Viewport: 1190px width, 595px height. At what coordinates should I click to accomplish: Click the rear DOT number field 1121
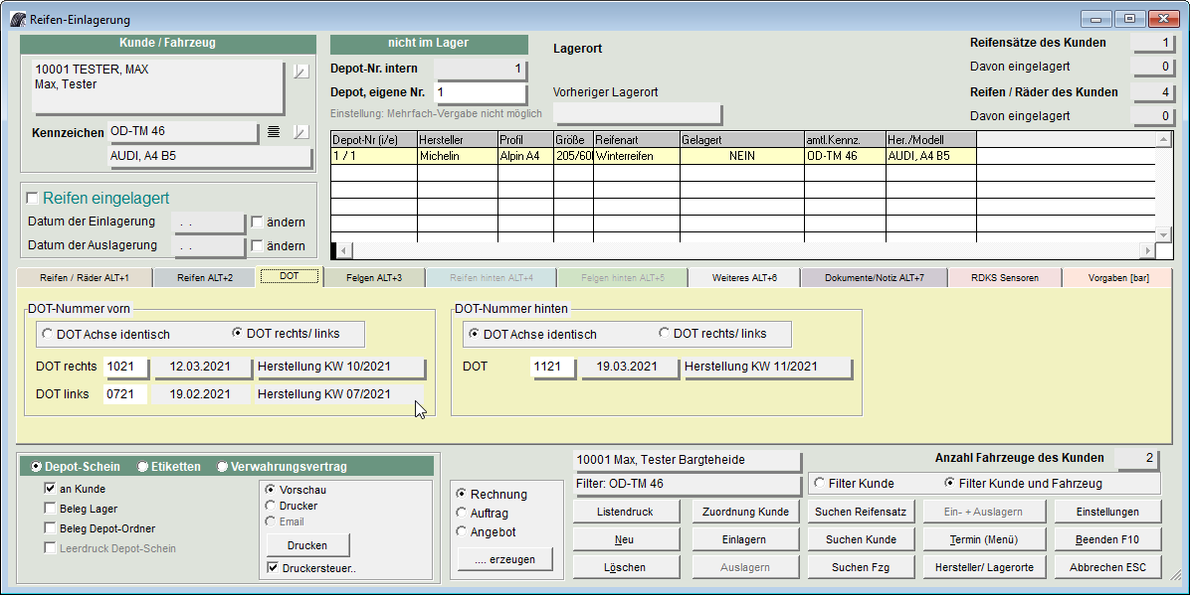click(552, 367)
